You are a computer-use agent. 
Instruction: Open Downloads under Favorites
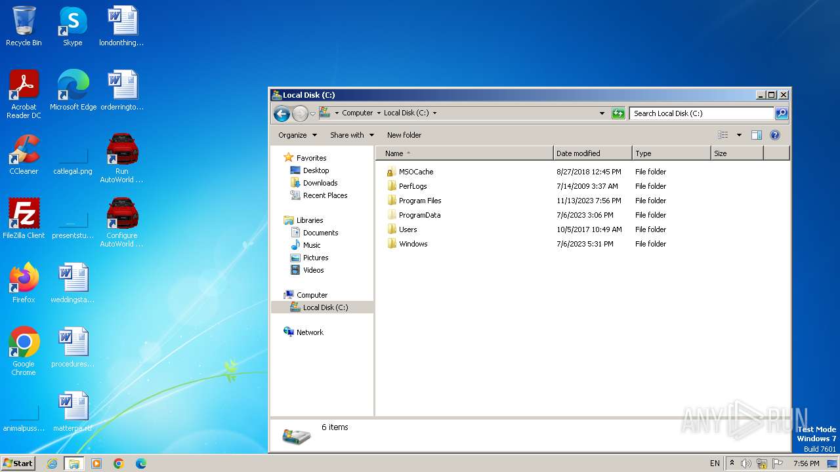(x=320, y=183)
